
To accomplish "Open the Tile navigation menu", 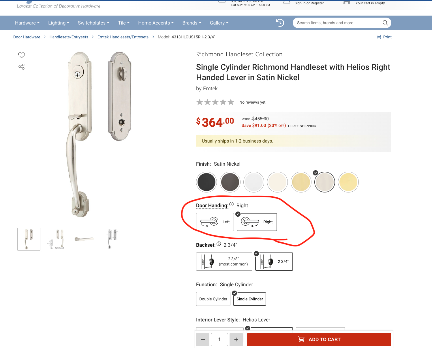I will 124,23.
